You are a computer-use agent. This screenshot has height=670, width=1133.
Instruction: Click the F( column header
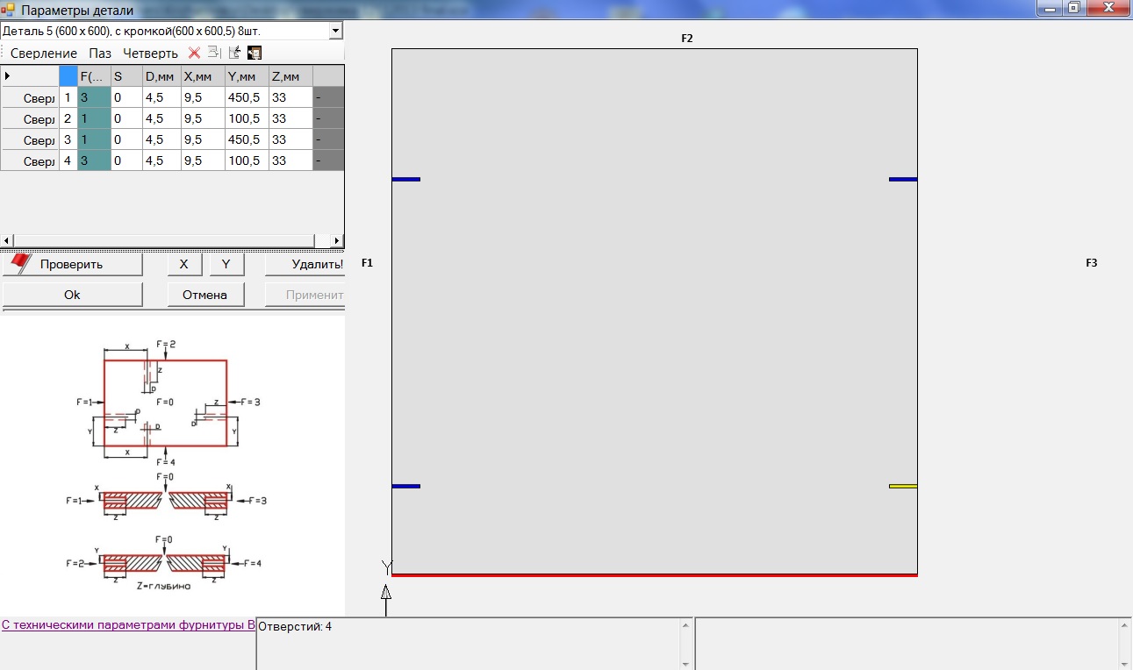(x=94, y=76)
